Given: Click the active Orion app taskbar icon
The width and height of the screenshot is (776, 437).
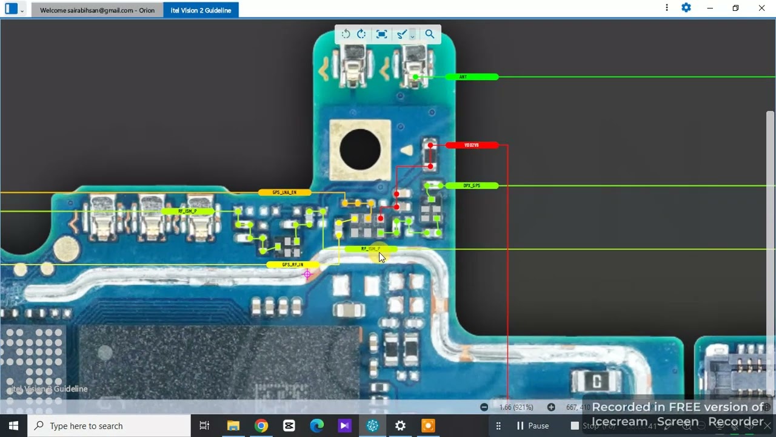Looking at the screenshot, I should pyautogui.click(x=373, y=425).
